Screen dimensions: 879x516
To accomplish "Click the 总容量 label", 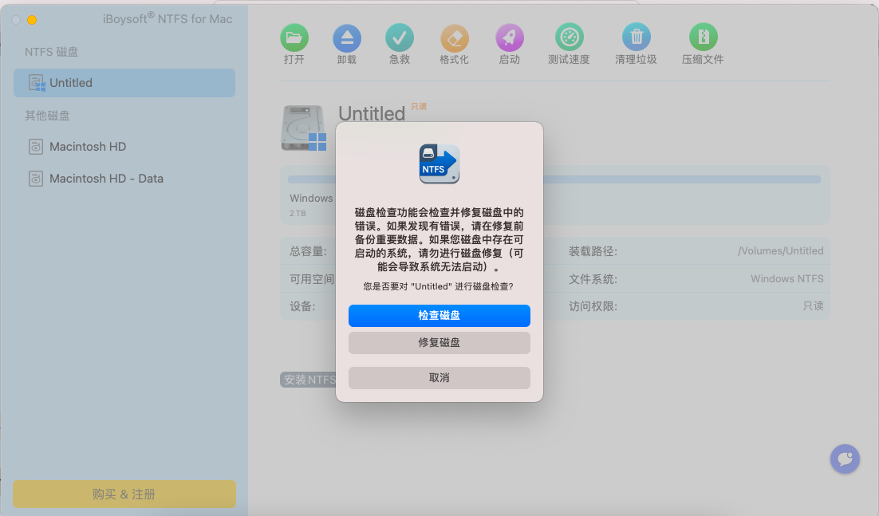I will (309, 251).
